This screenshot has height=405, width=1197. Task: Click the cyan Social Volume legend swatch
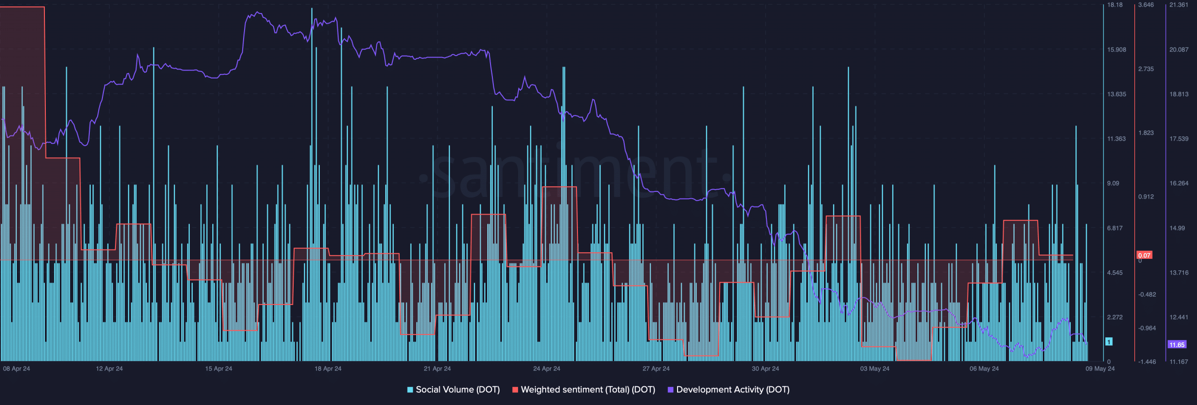tap(410, 390)
